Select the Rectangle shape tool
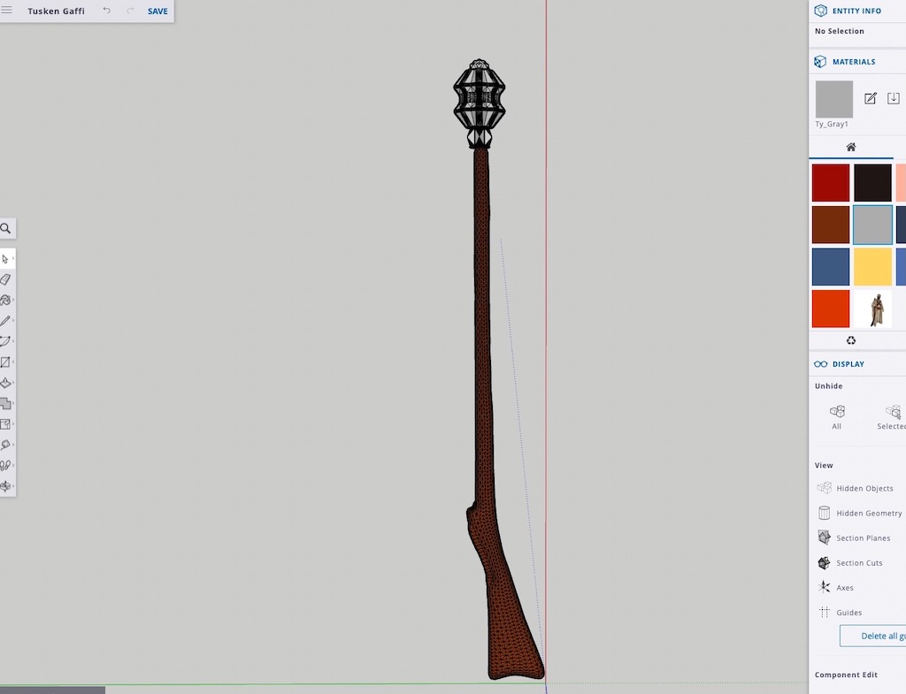 coord(6,362)
